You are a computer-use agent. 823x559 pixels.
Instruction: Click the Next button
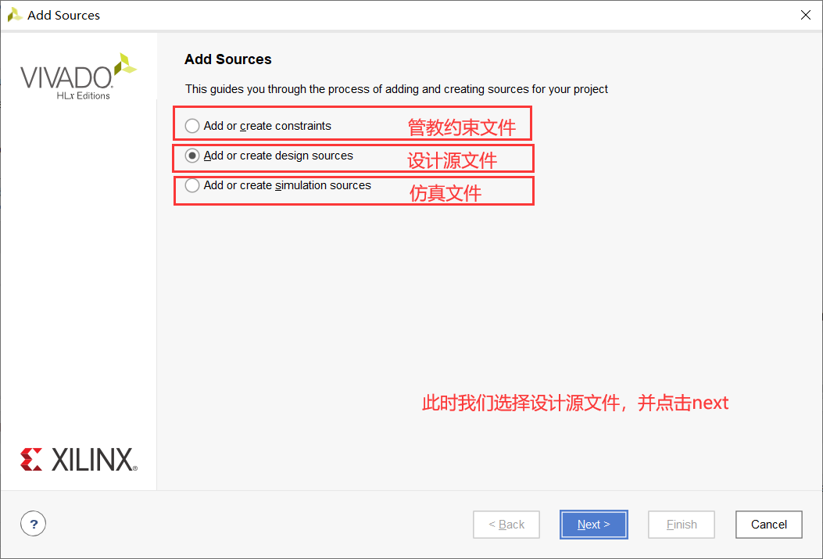click(x=594, y=525)
